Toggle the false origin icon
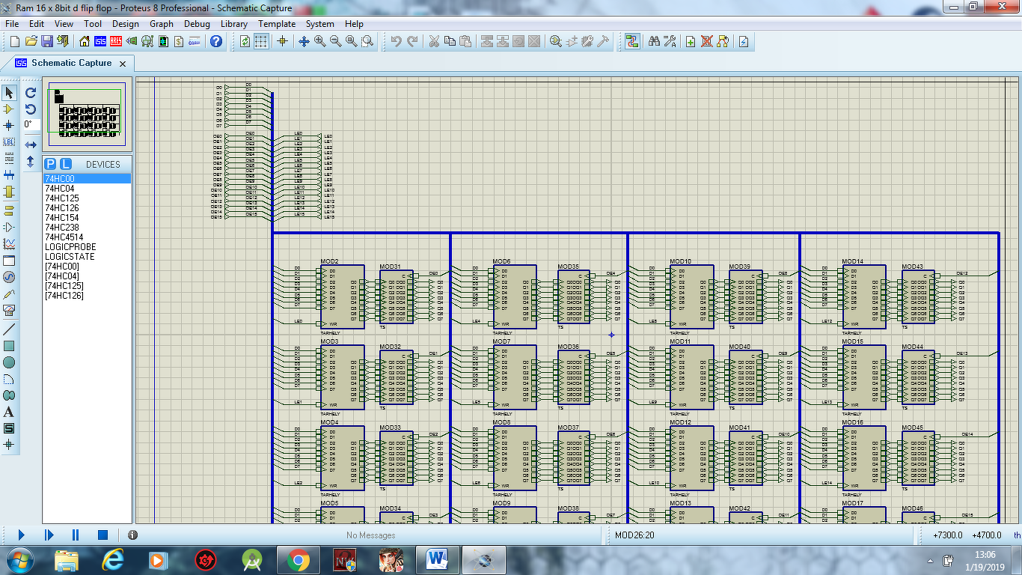 [x=282, y=41]
